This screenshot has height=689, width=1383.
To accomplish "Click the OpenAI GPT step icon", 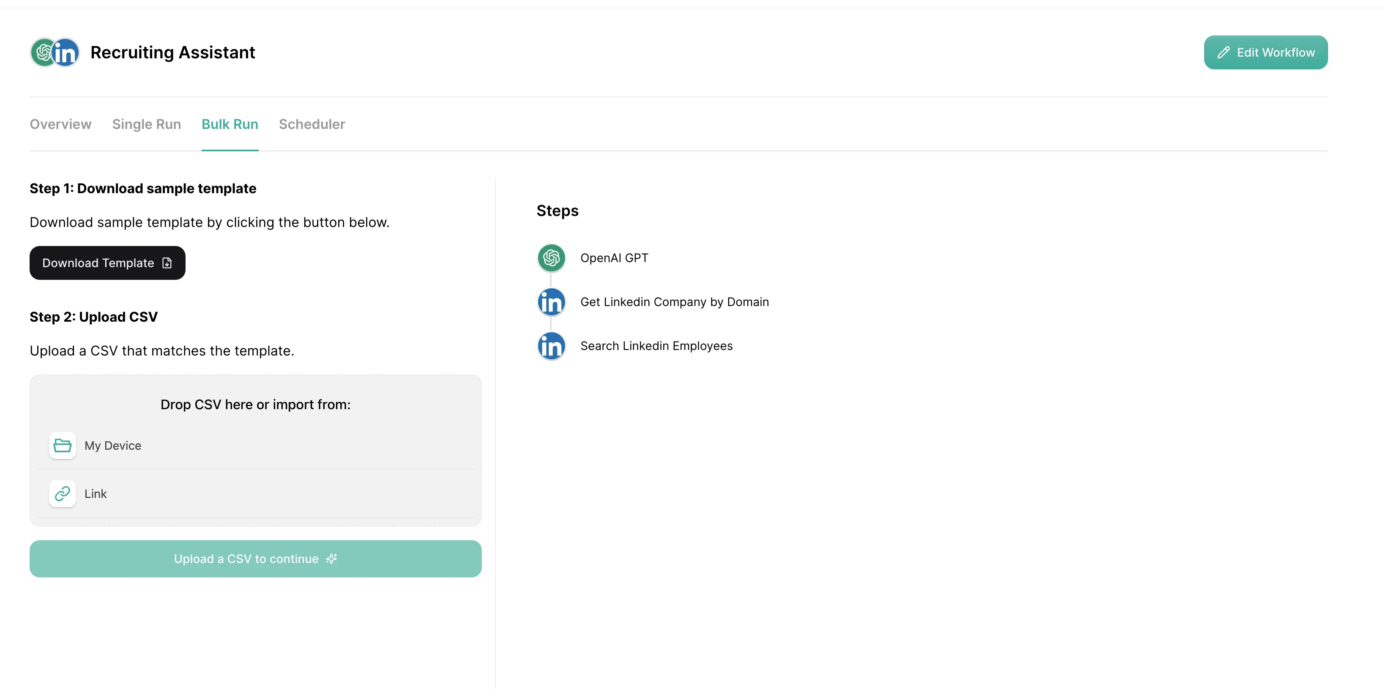I will coord(551,258).
